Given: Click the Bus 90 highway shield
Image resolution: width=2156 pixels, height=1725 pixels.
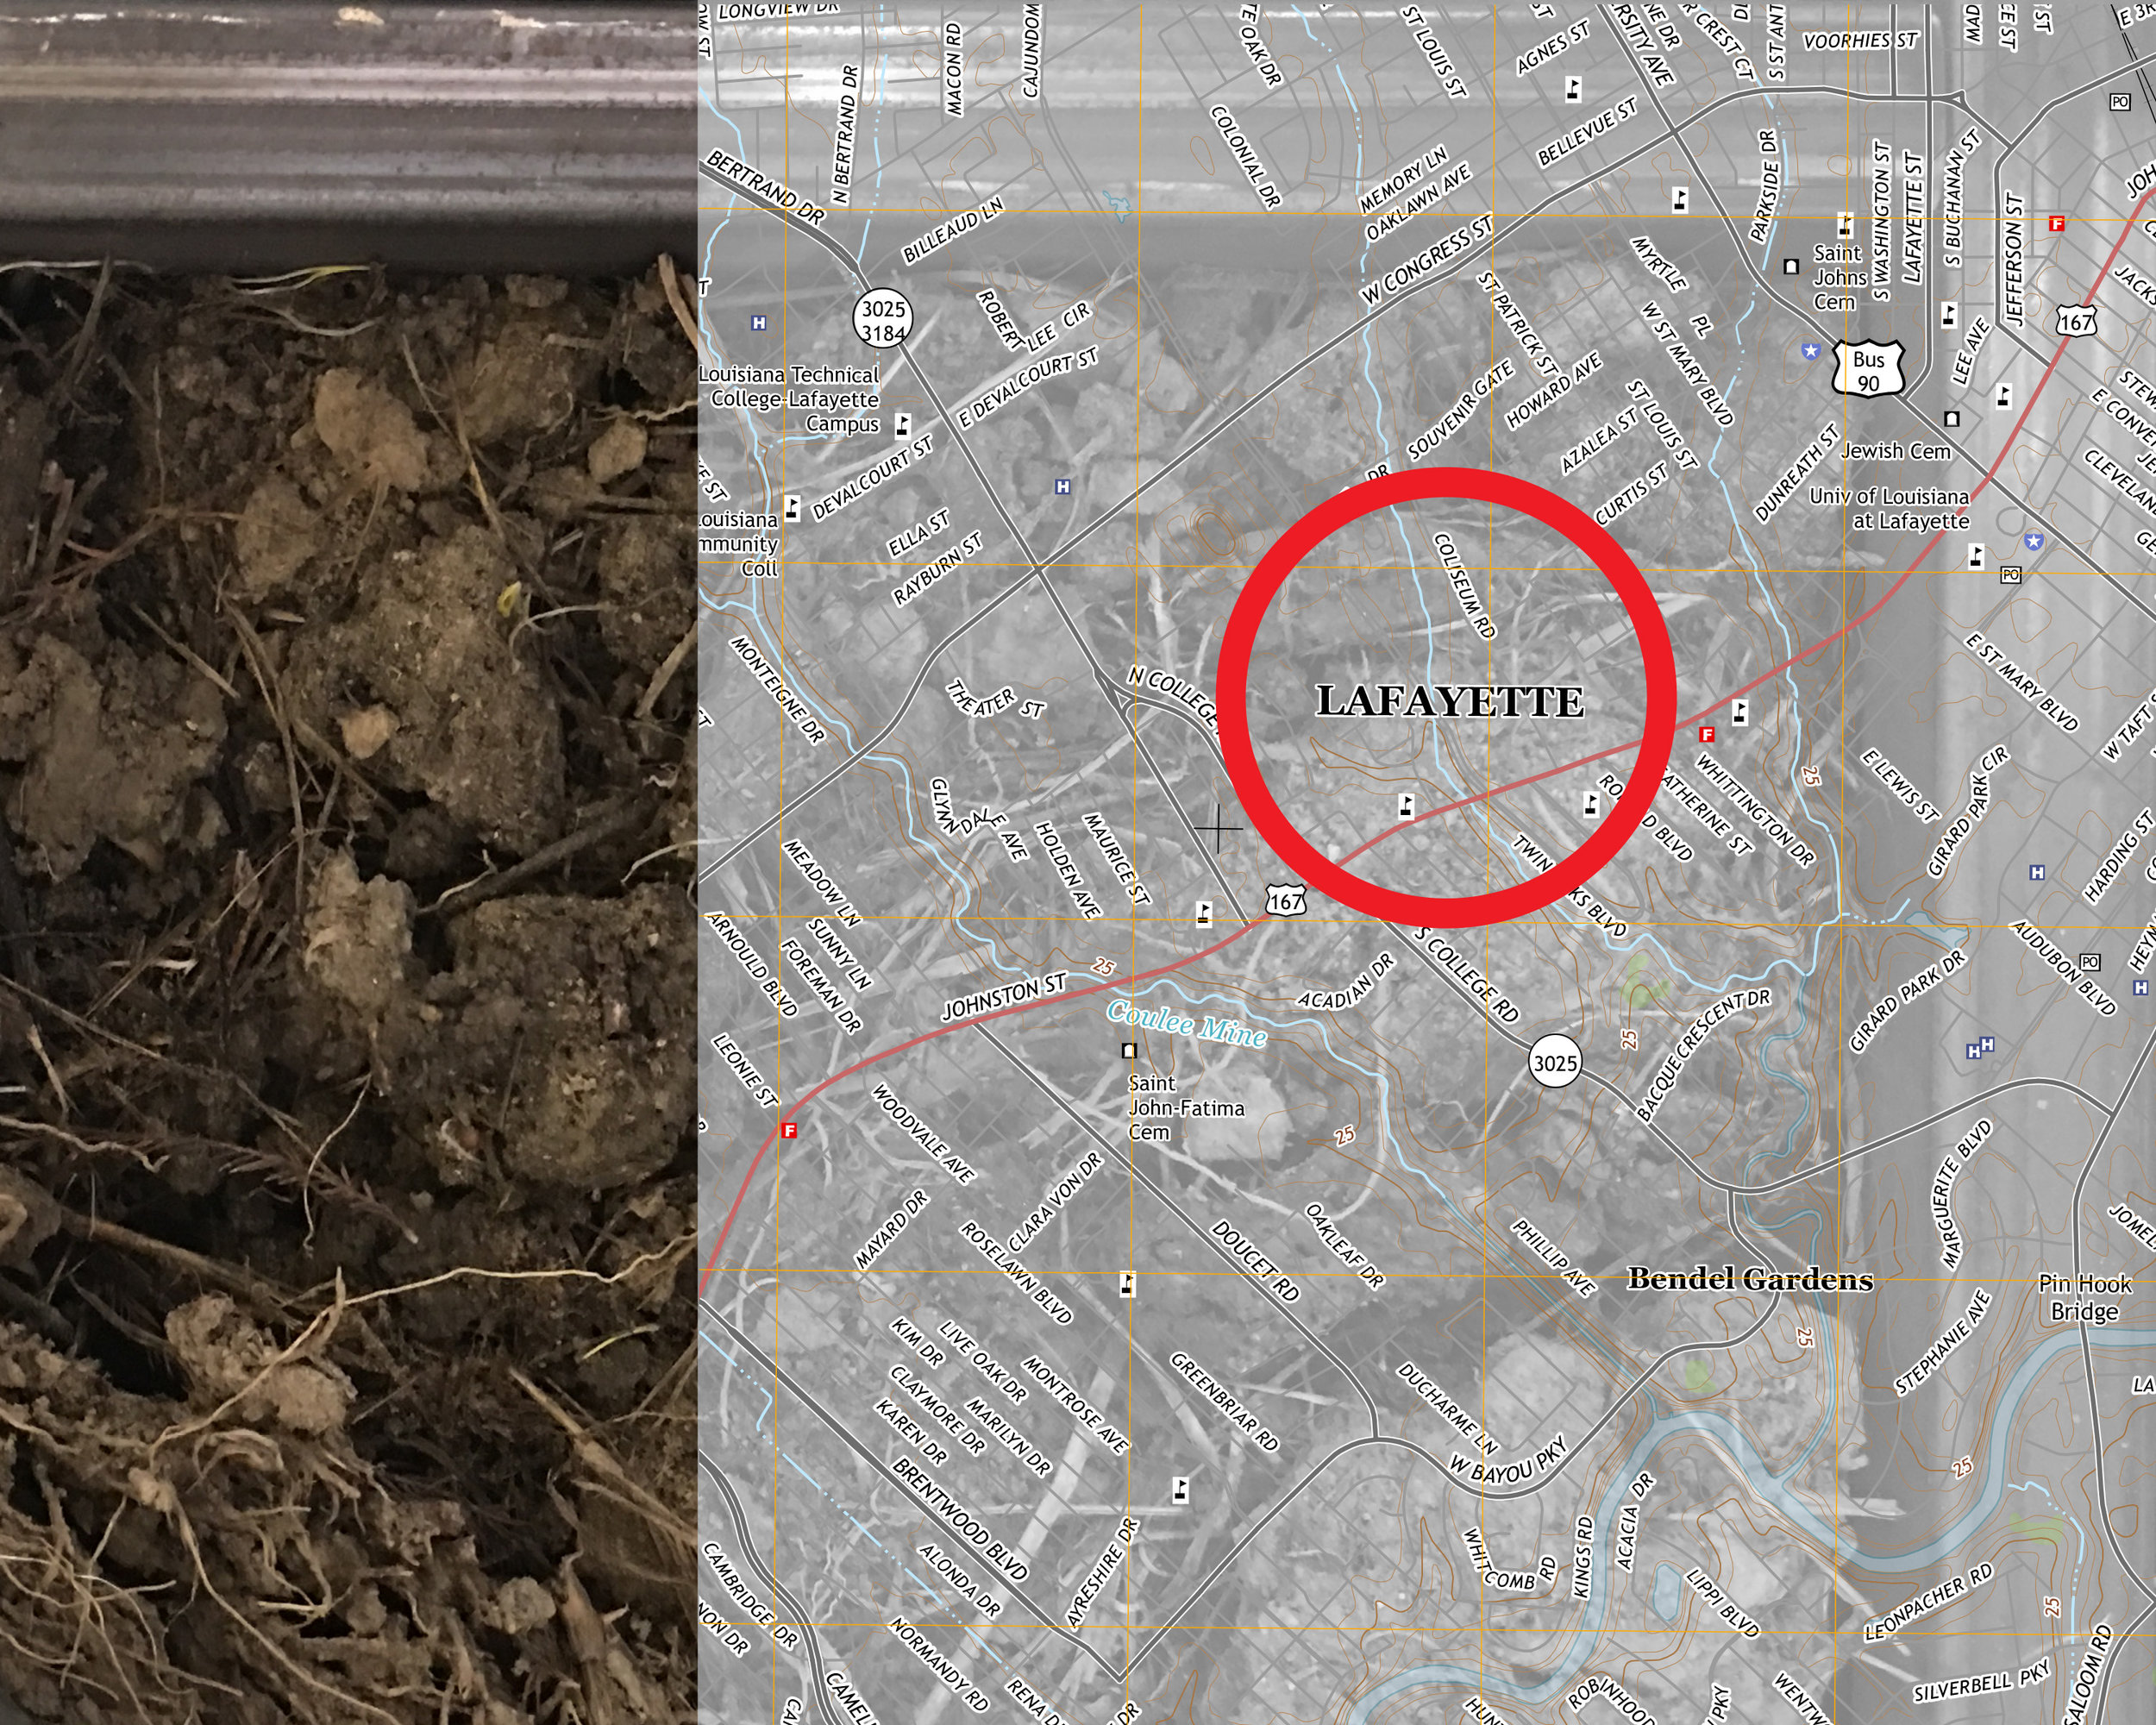Looking at the screenshot, I should pyautogui.click(x=1868, y=371).
